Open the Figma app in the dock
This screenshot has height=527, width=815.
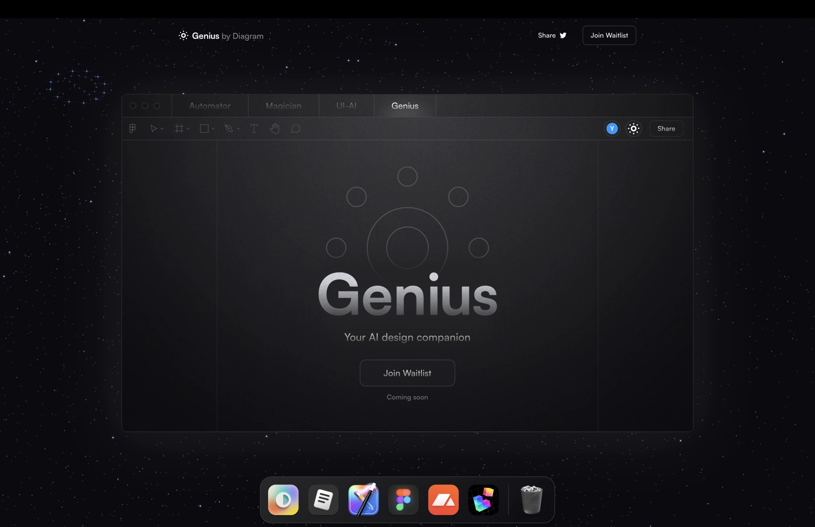pyautogui.click(x=403, y=500)
